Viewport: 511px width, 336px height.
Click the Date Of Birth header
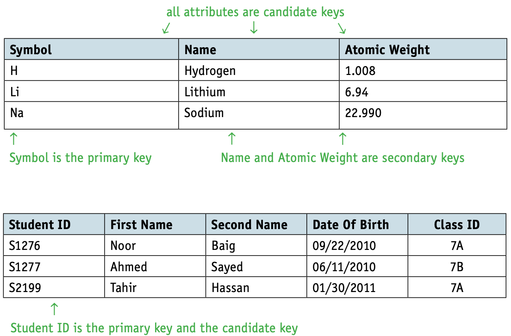(357, 224)
